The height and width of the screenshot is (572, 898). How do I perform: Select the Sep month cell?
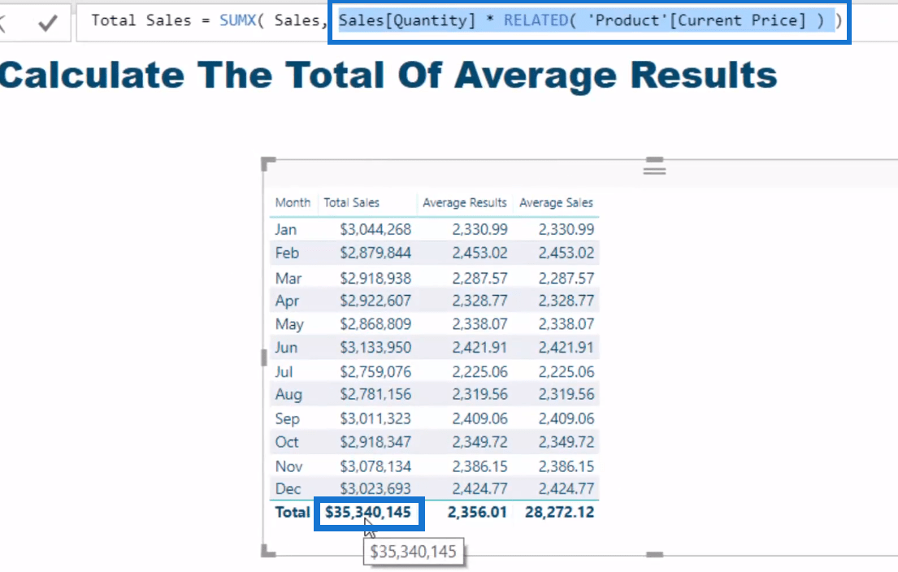(x=287, y=418)
